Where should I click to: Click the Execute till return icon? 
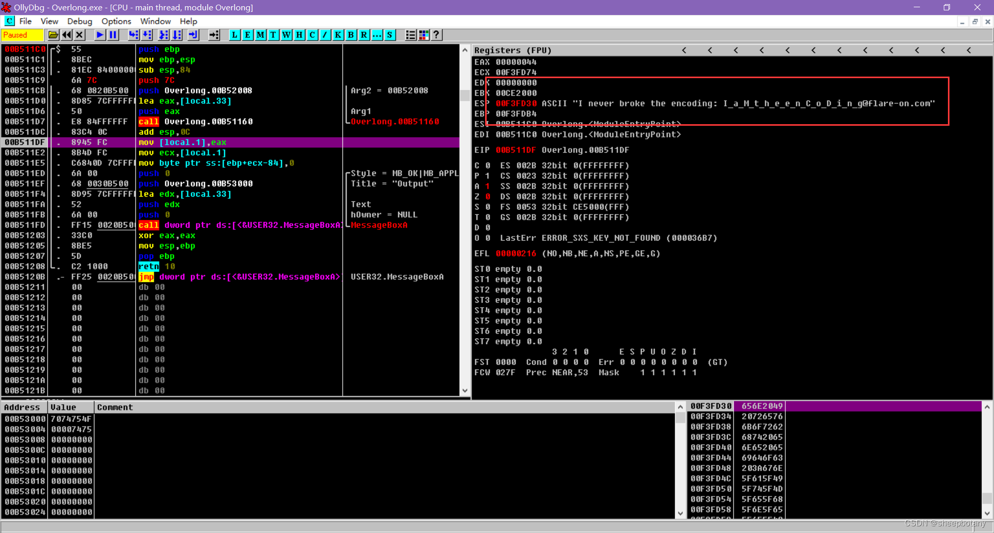tap(193, 35)
